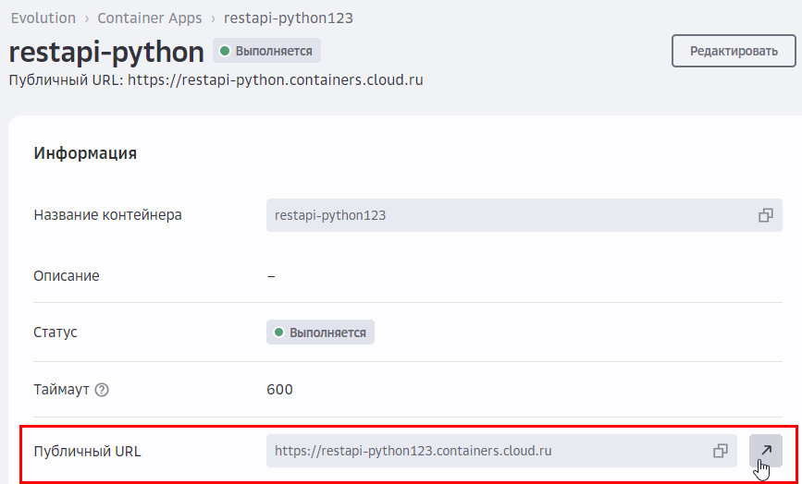802x484 pixels.
Task: Click the Выполняется badge next to title
Action: tap(267, 51)
